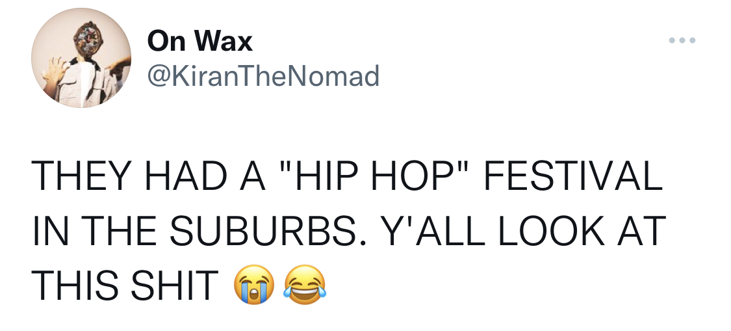Click the word FESTIVAL in the tweet
Viewport: 731px width, 331px height.
[573, 176]
